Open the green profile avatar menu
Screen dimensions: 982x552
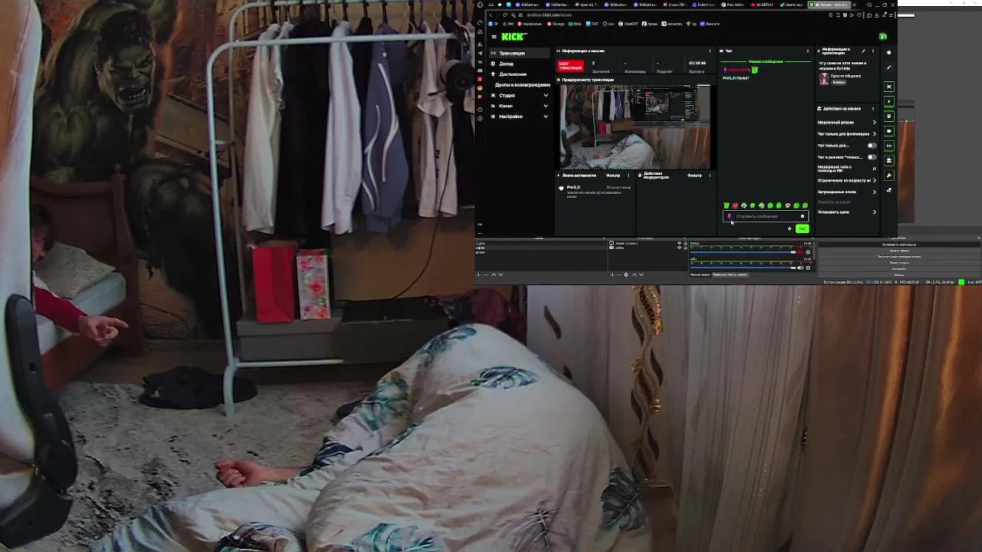click(x=883, y=36)
